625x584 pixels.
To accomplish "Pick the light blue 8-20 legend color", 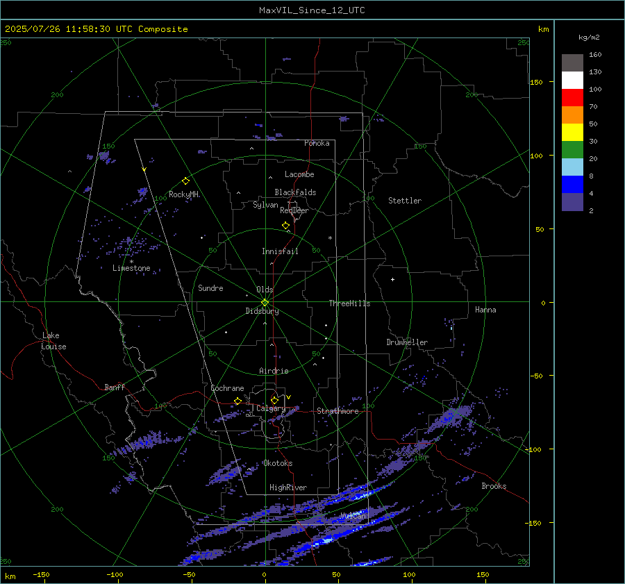I will 572,167.
